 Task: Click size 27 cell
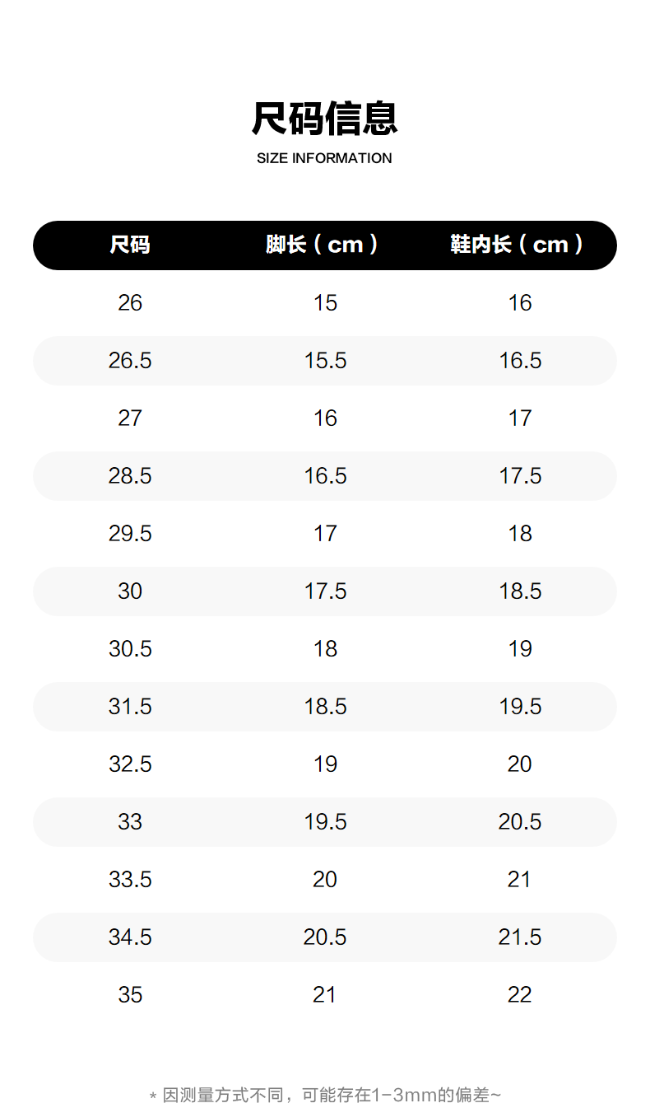click(130, 418)
